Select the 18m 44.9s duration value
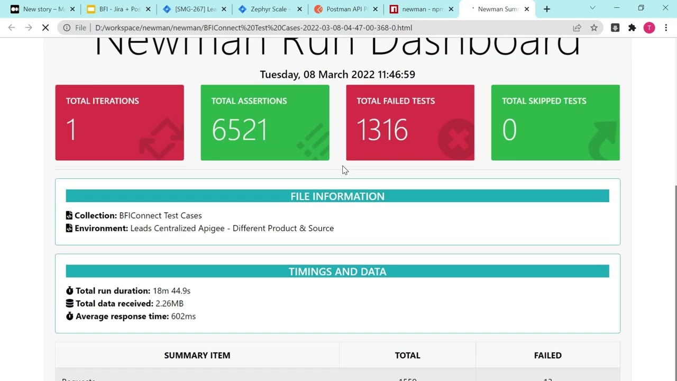The width and height of the screenshot is (677, 381). (x=171, y=291)
